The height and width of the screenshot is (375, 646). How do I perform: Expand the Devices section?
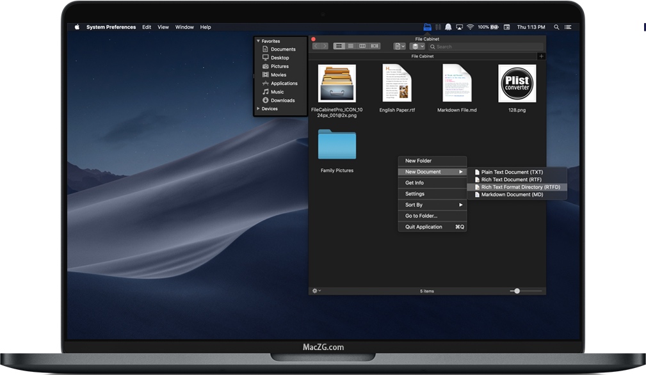259,108
